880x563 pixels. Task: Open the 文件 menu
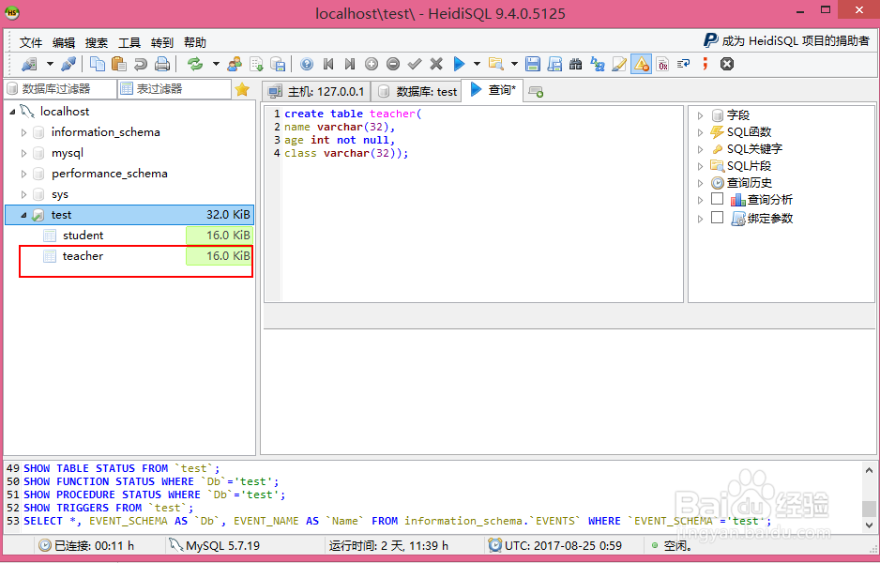click(x=31, y=42)
